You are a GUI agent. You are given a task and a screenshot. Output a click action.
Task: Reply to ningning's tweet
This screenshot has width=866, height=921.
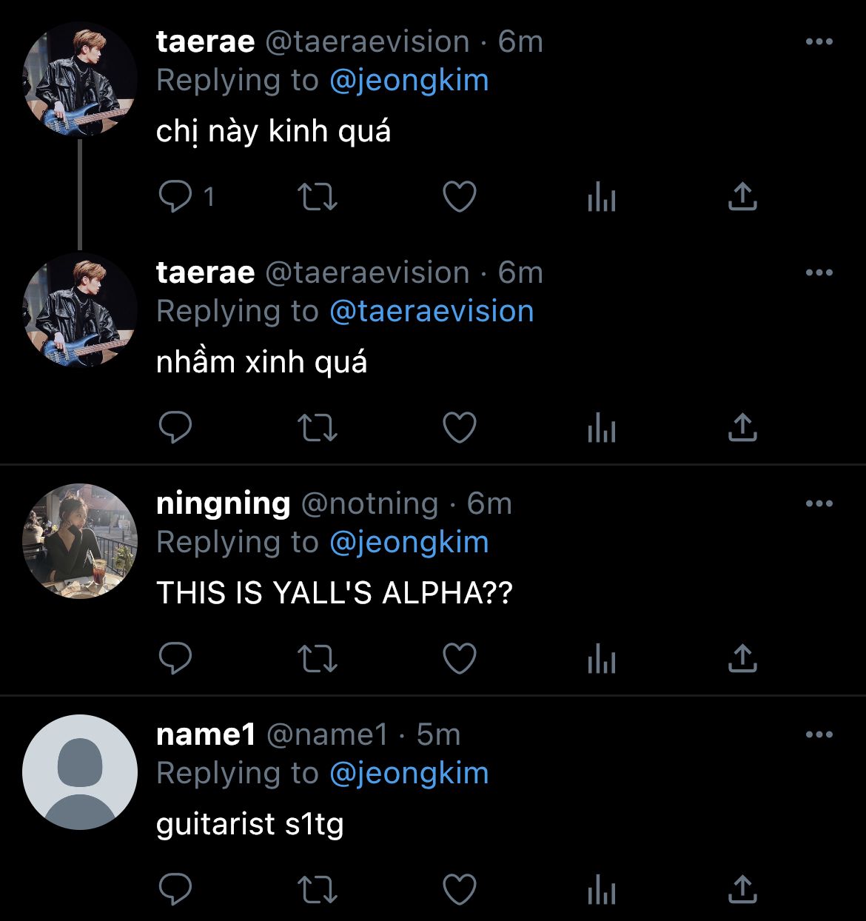tap(175, 659)
